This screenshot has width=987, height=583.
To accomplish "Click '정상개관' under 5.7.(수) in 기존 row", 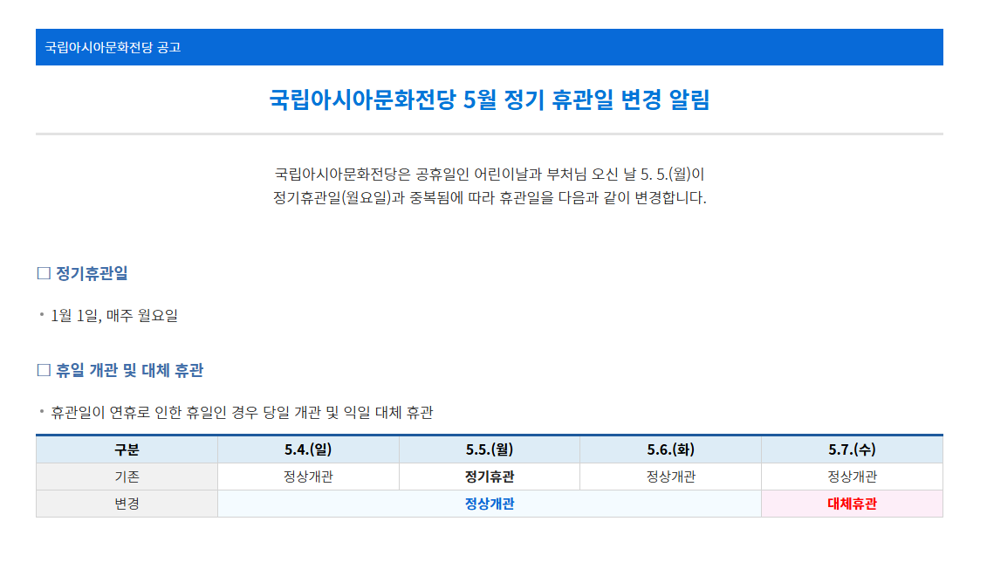I will coord(853,477).
